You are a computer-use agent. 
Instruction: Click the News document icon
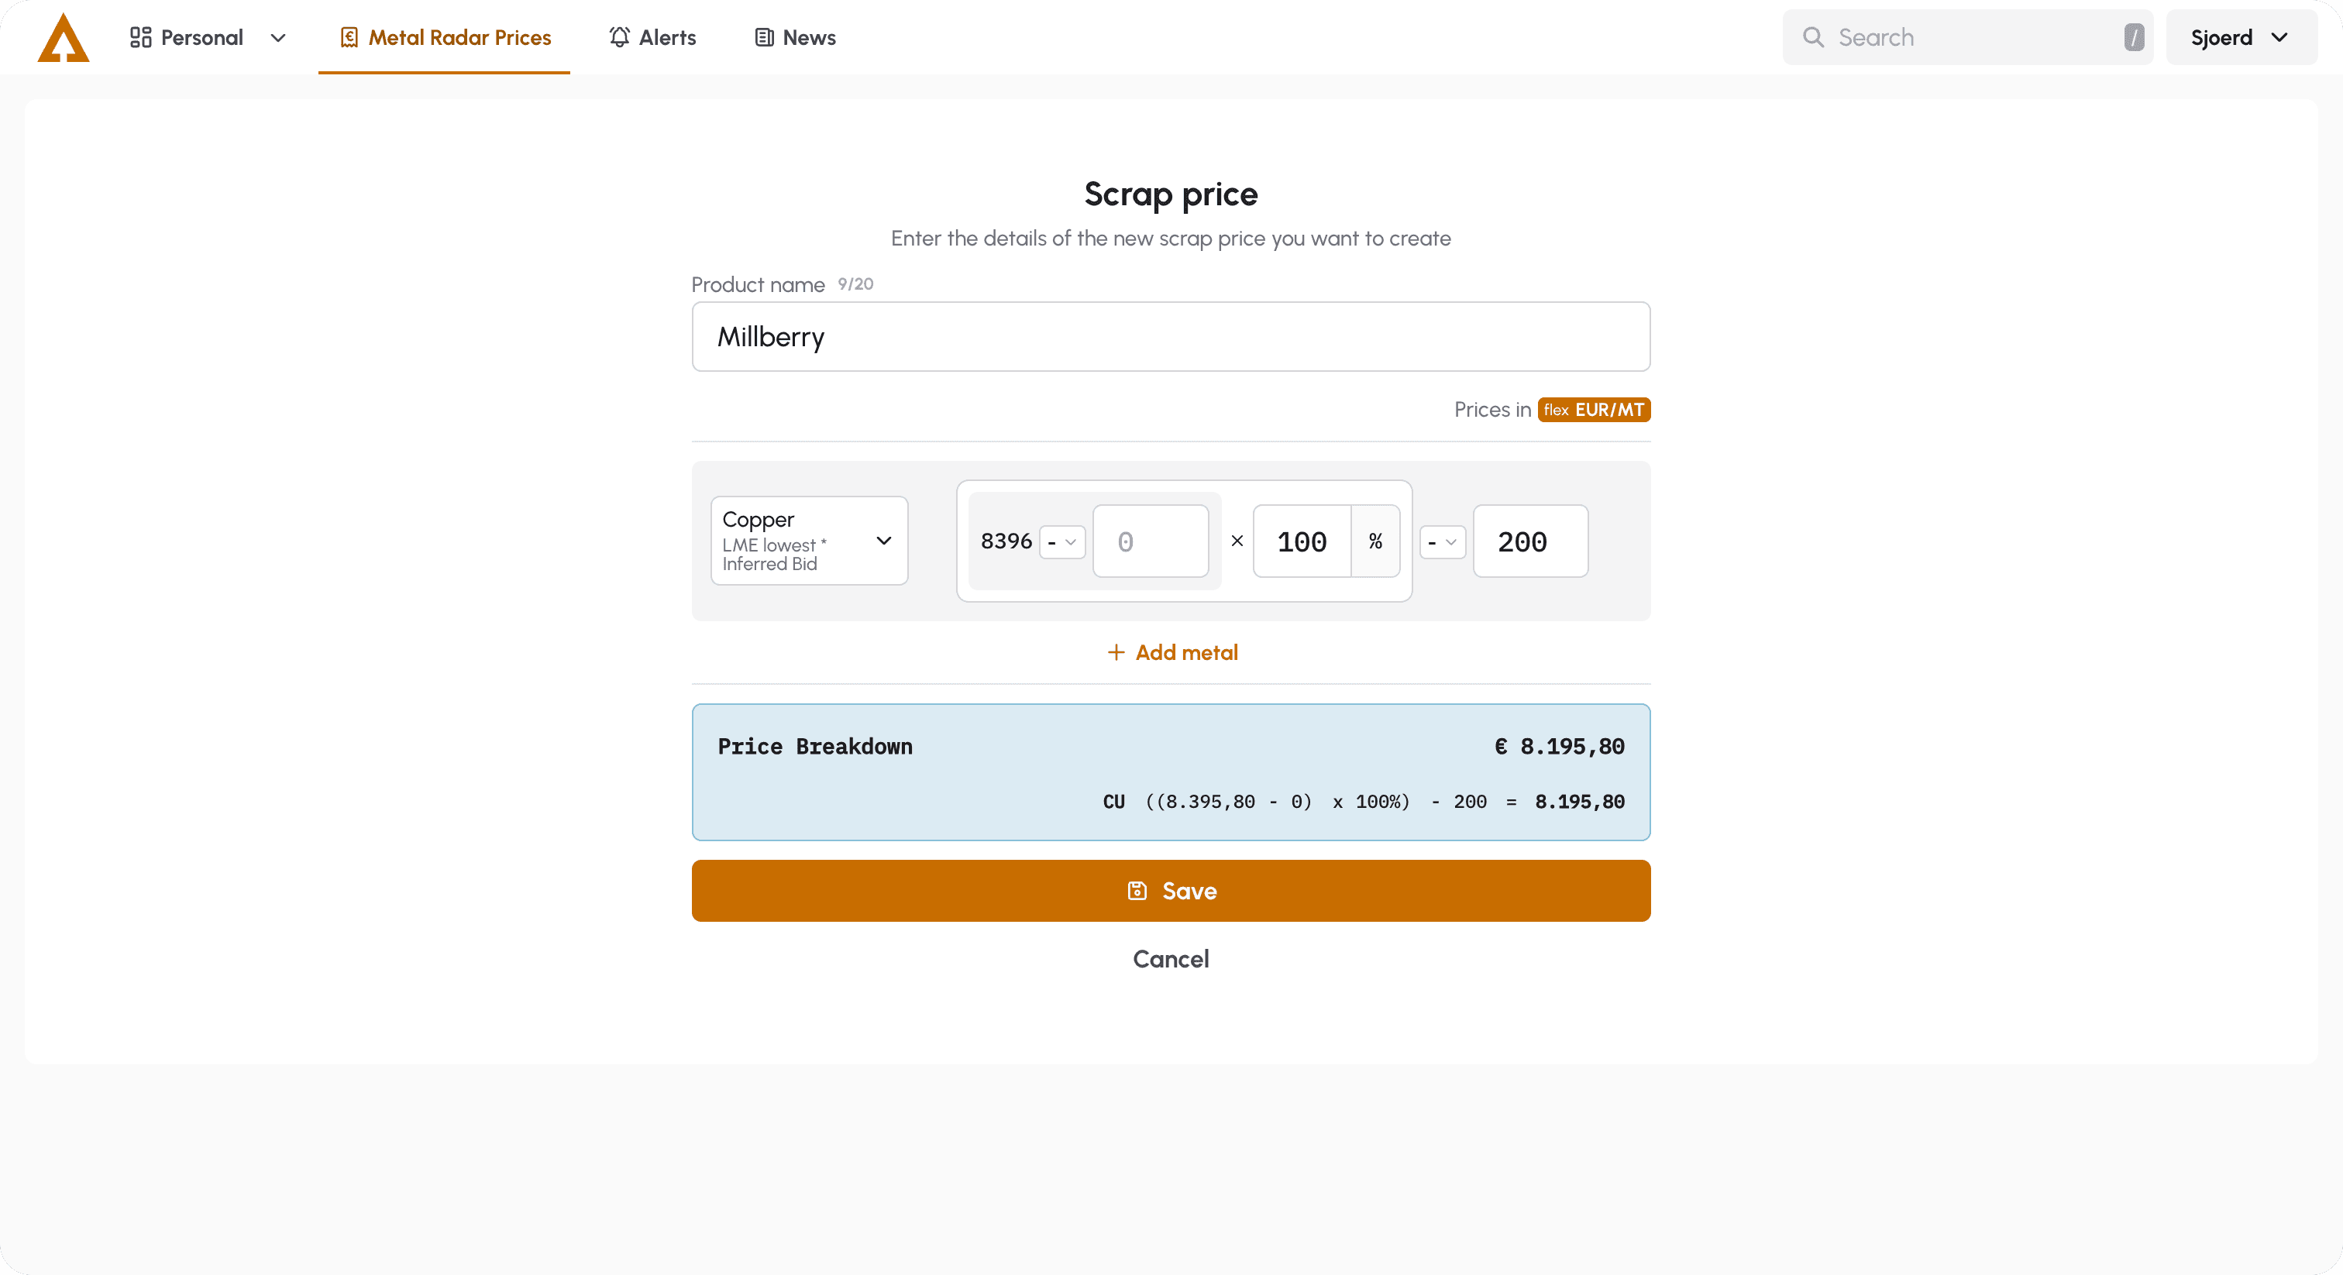[762, 37]
